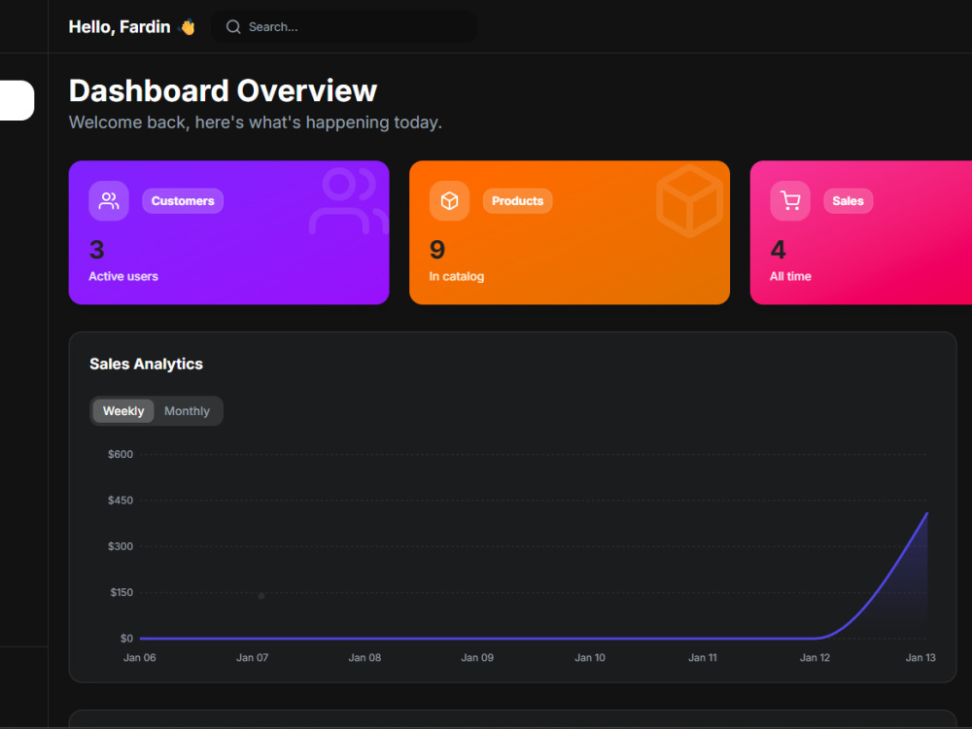Image resolution: width=972 pixels, height=729 pixels.
Task: Click the search magnifier icon
Action: pyautogui.click(x=233, y=26)
